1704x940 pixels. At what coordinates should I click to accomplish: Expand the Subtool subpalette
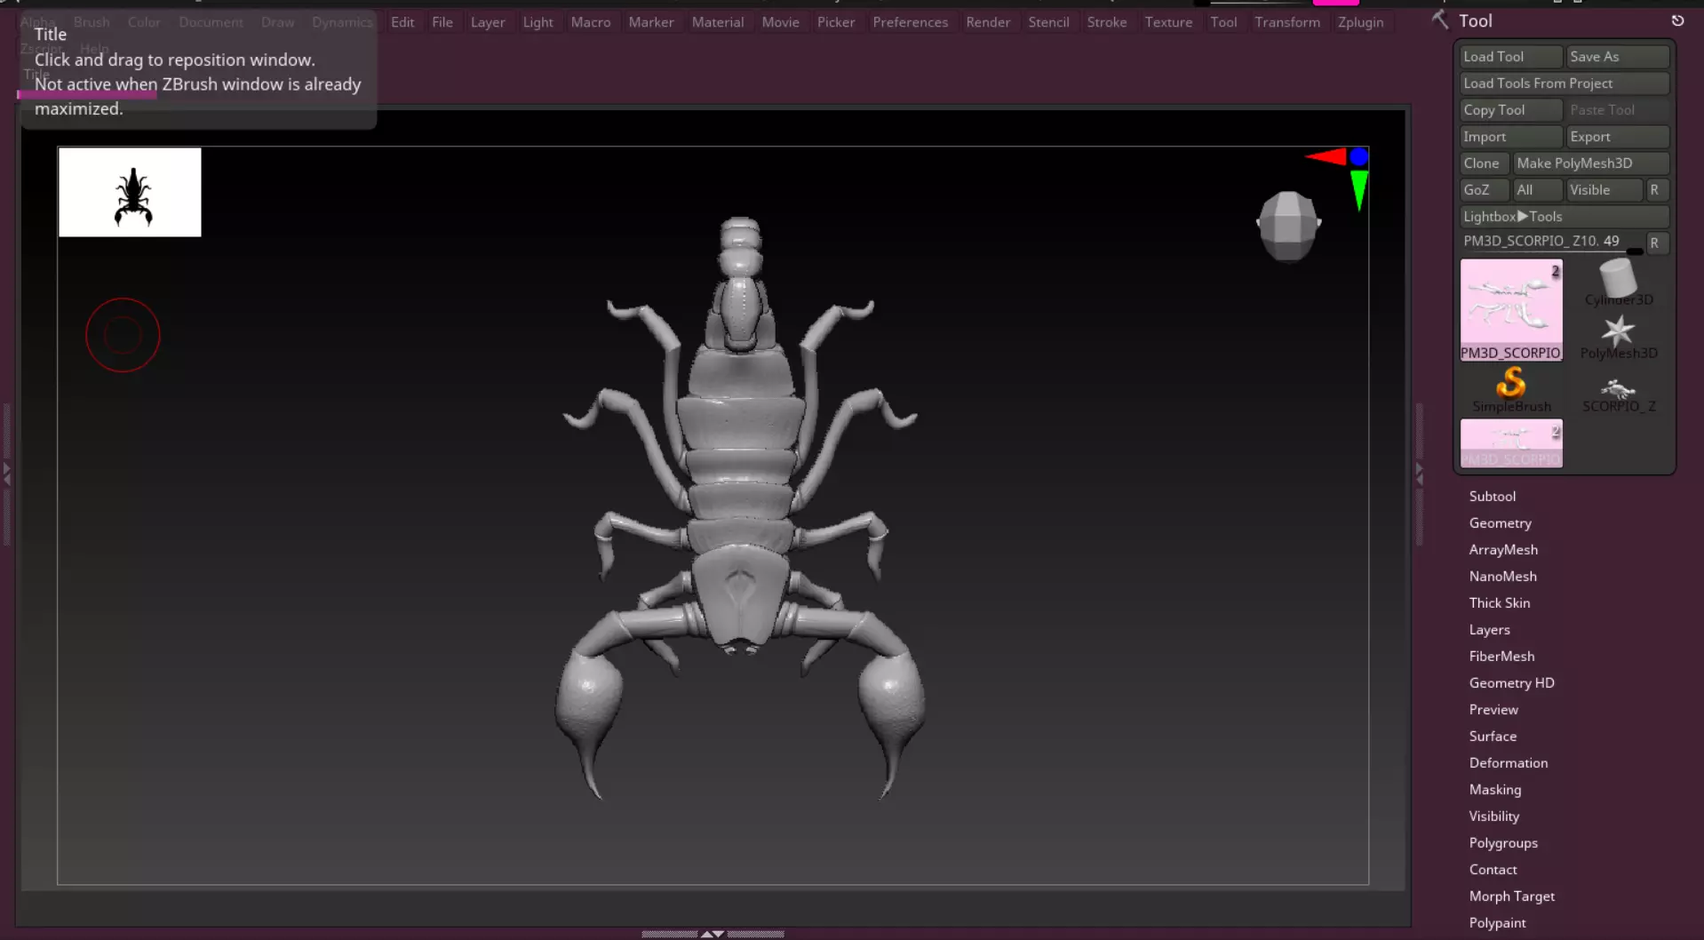coord(1492,496)
